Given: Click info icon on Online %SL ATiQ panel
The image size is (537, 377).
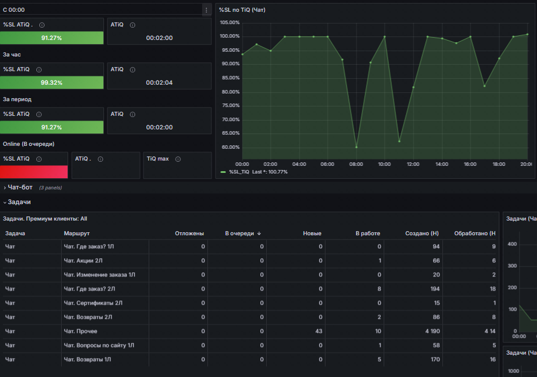Looking at the screenshot, I should tap(39, 159).
